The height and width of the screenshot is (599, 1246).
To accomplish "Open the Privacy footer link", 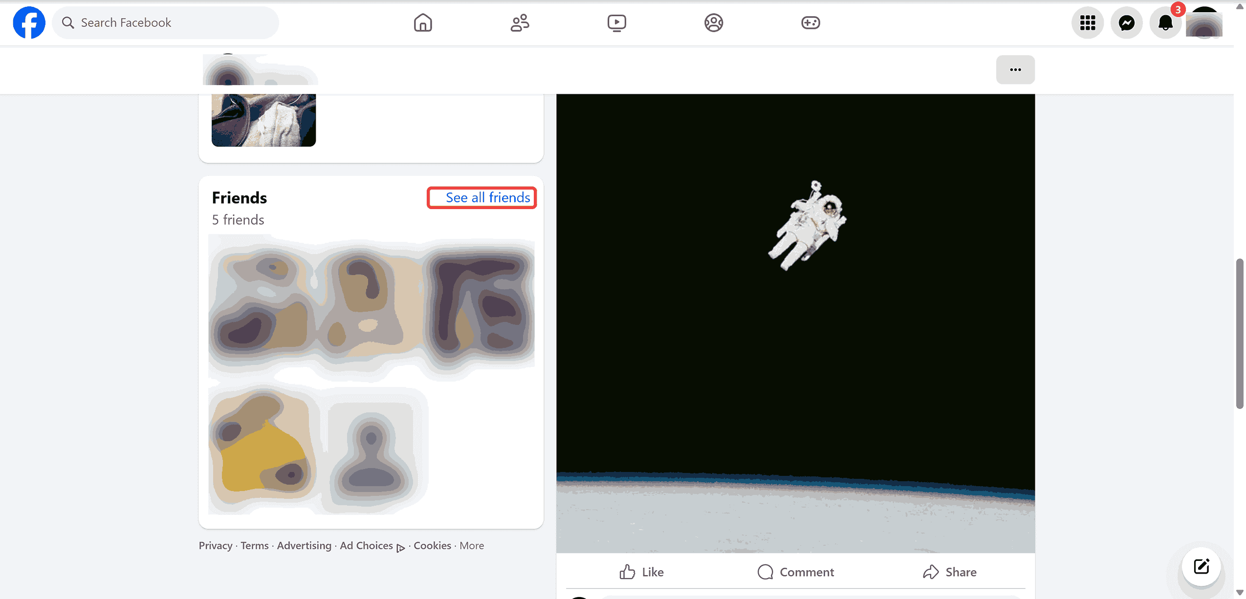I will pyautogui.click(x=216, y=545).
